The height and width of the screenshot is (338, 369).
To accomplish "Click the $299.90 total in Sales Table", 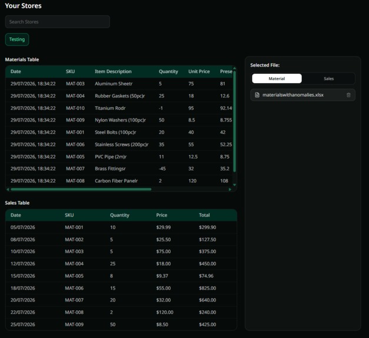I will point(207,227).
